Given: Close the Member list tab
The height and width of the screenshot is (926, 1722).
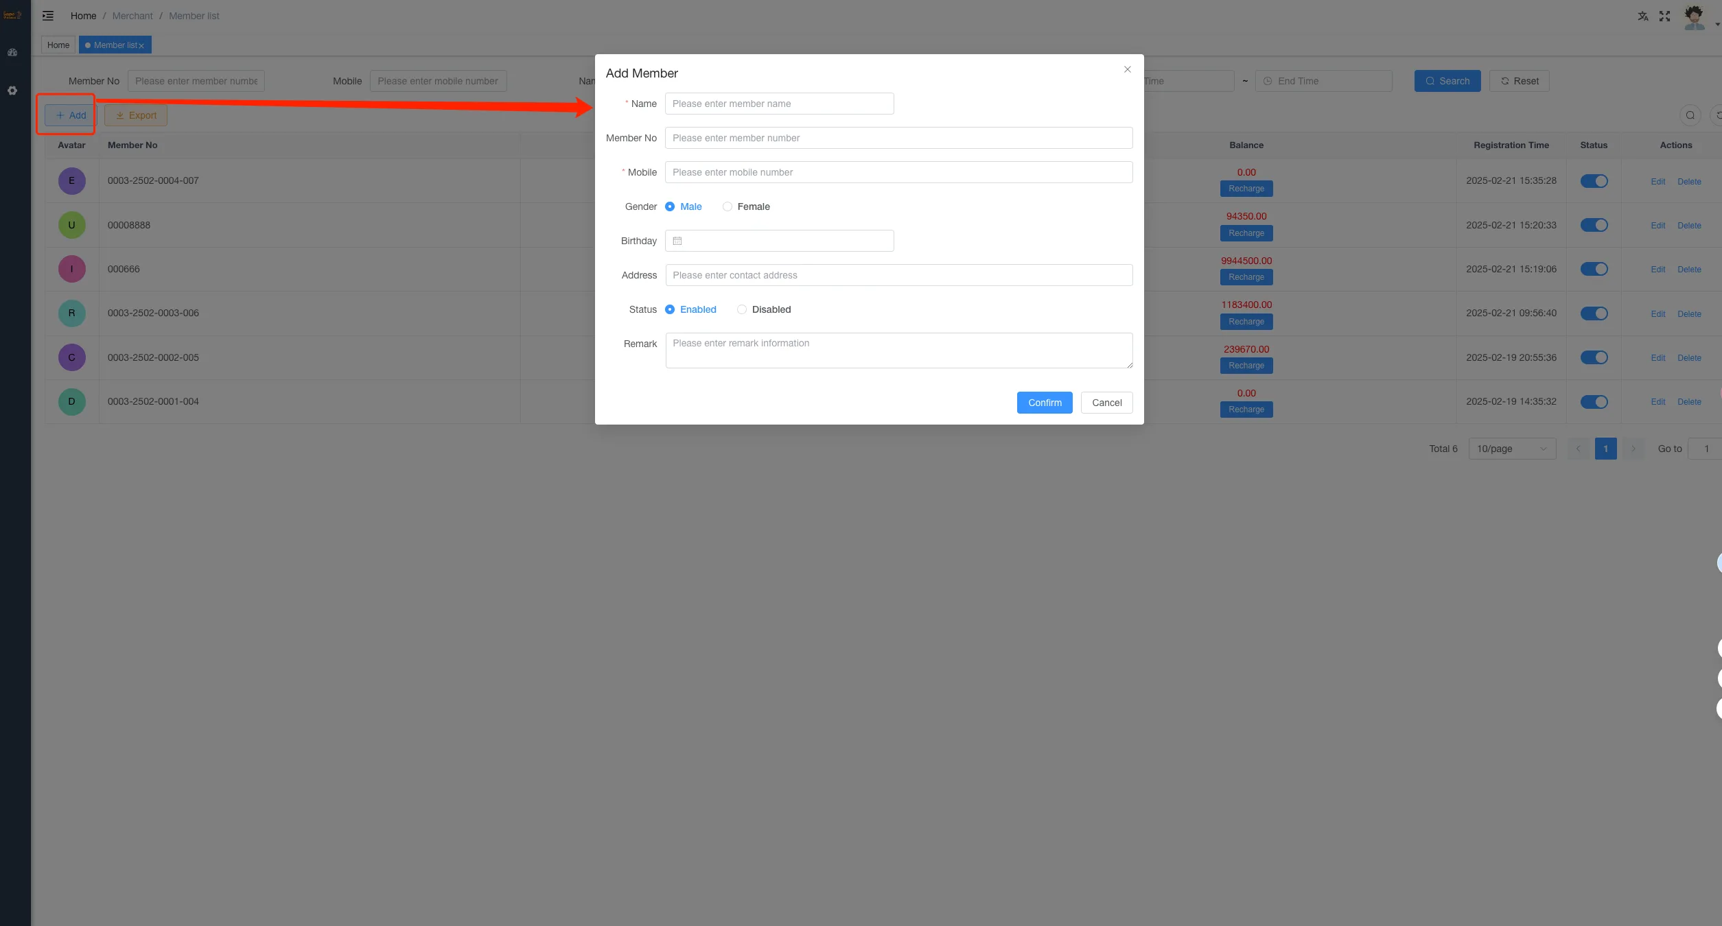Looking at the screenshot, I should pyautogui.click(x=141, y=46).
